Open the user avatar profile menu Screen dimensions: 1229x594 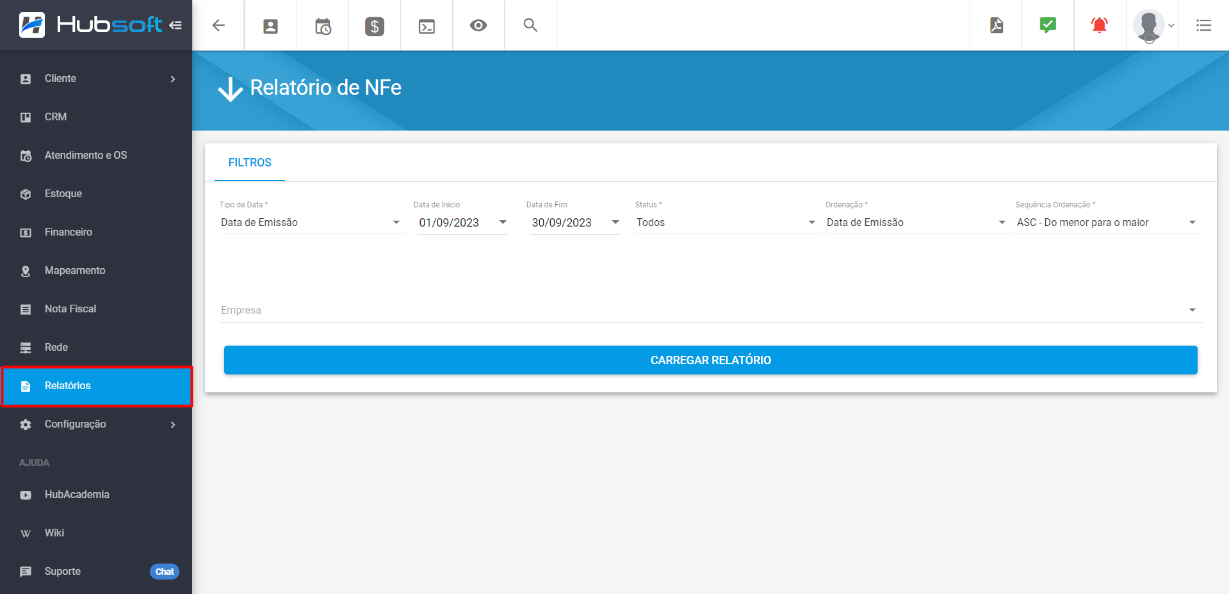tap(1153, 26)
